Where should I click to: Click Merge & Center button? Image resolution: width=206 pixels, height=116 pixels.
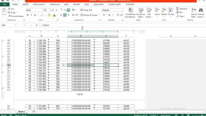89,15
